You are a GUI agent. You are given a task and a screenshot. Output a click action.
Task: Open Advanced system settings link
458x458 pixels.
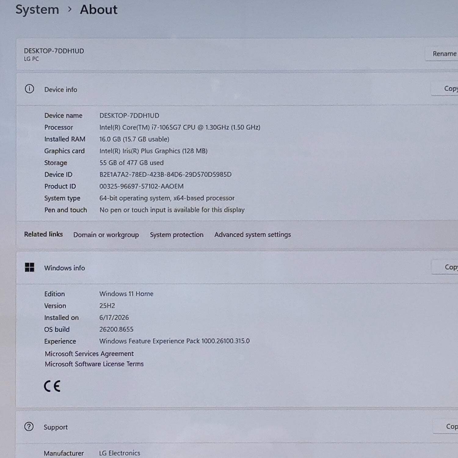(253, 234)
